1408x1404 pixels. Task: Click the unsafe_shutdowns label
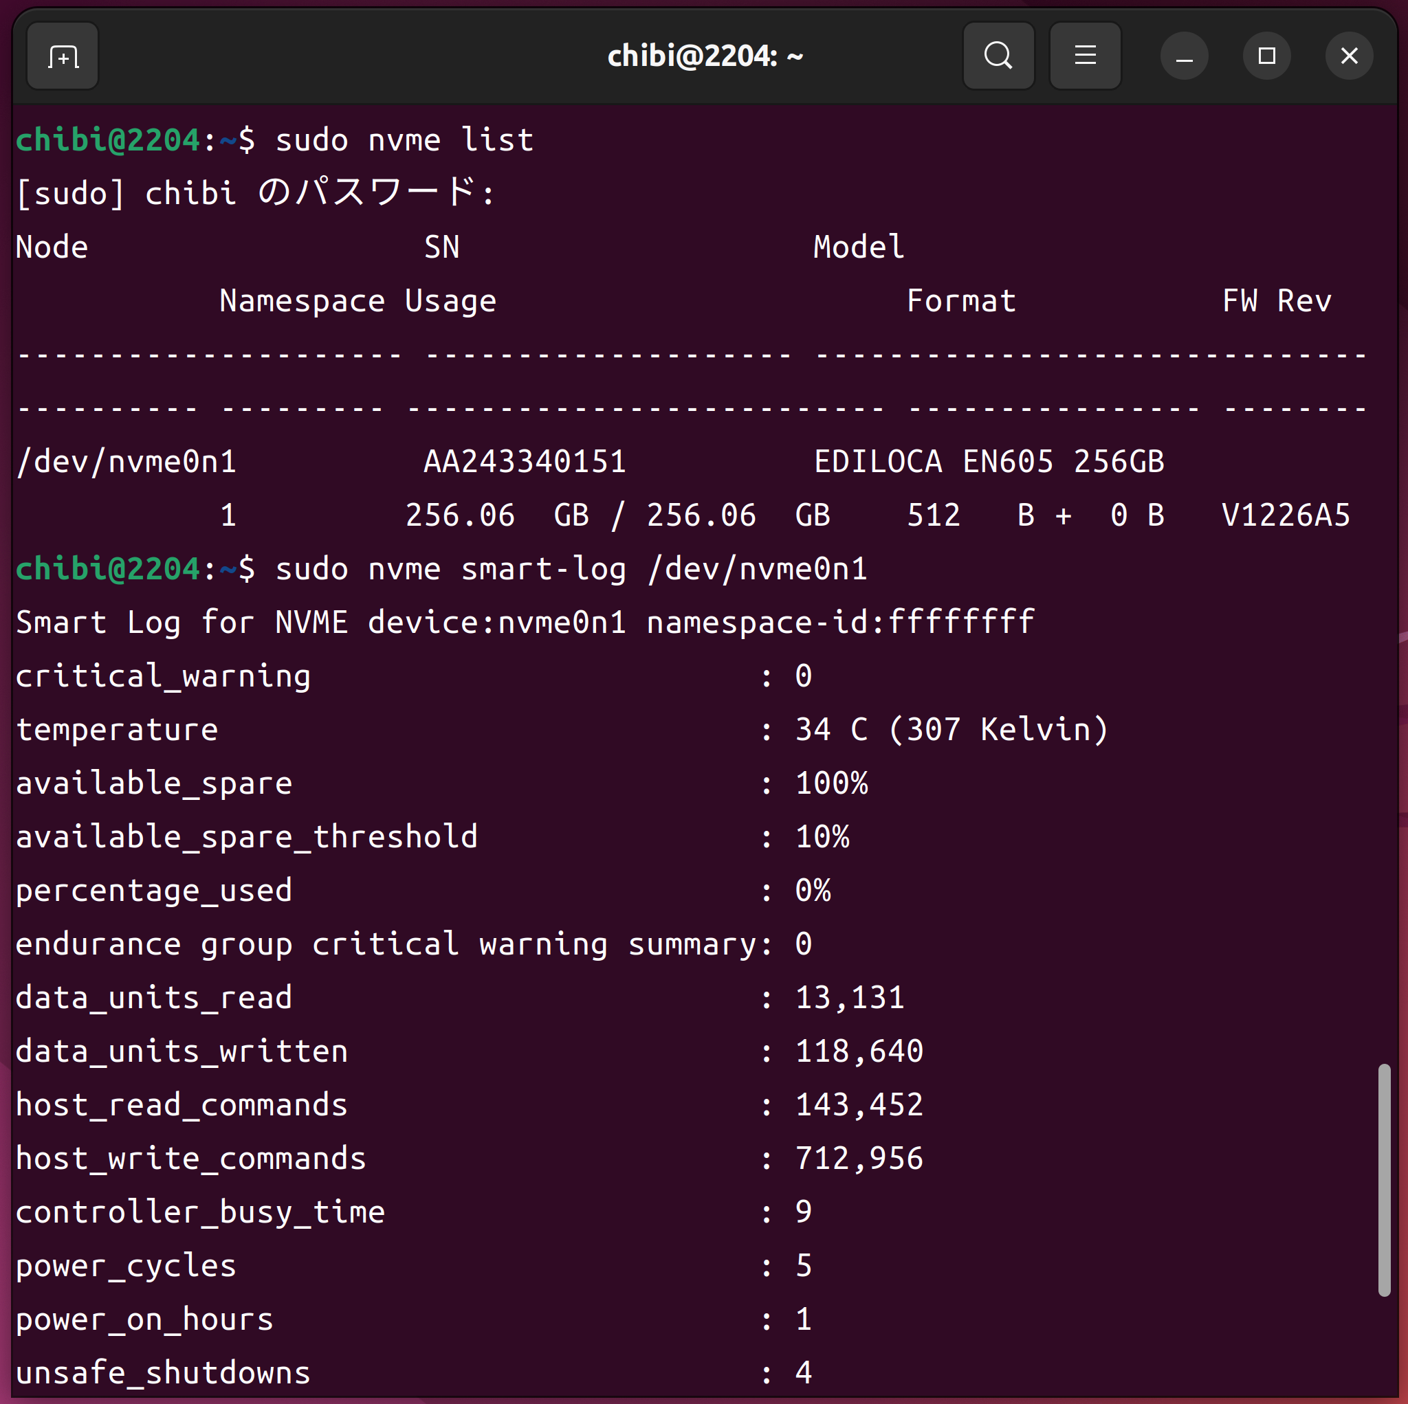162,1372
